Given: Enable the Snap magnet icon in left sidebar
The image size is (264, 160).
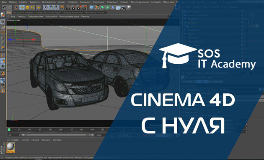Looking at the screenshot, I should (x=3, y=73).
